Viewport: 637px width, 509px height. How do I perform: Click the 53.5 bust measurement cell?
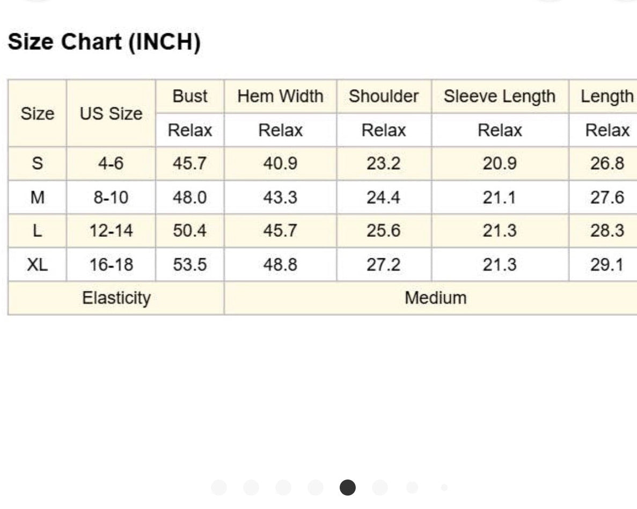point(190,265)
